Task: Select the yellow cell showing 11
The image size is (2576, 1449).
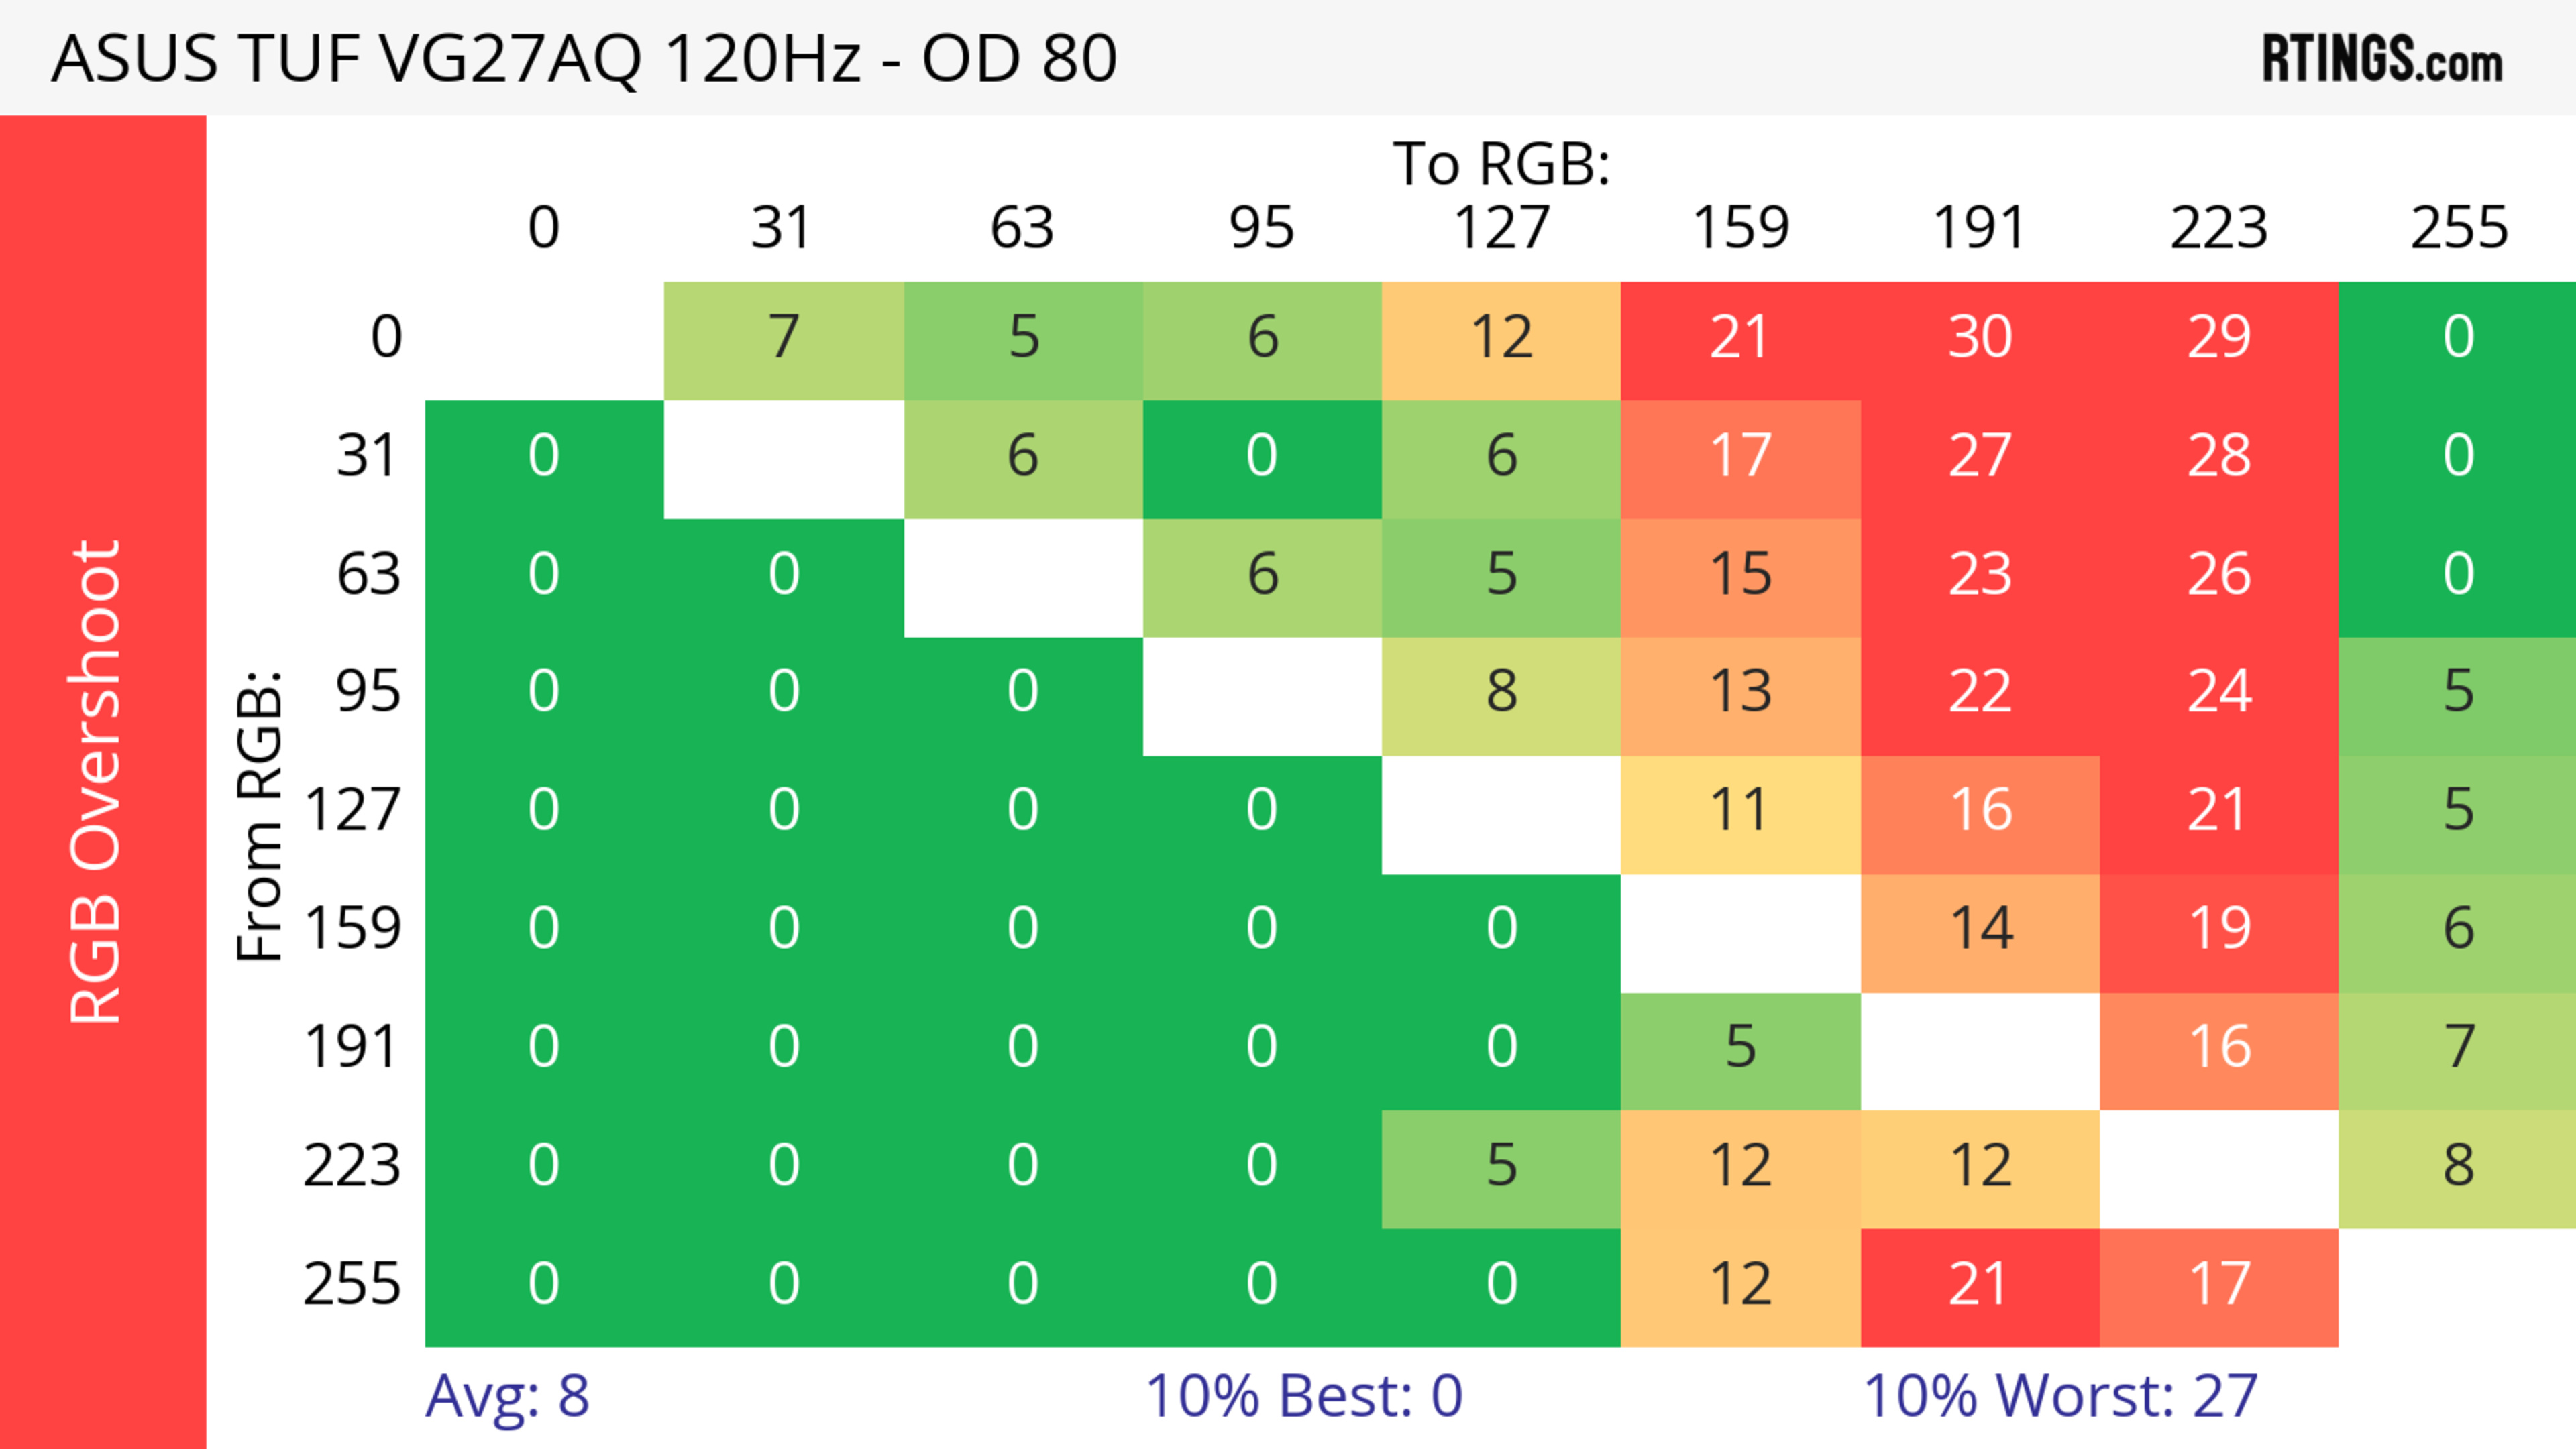Action: [1740, 811]
